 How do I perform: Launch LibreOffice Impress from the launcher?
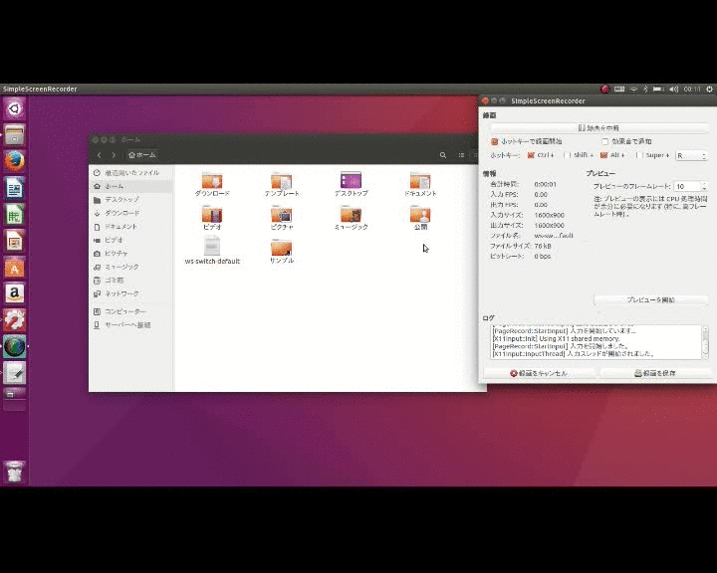(15, 241)
